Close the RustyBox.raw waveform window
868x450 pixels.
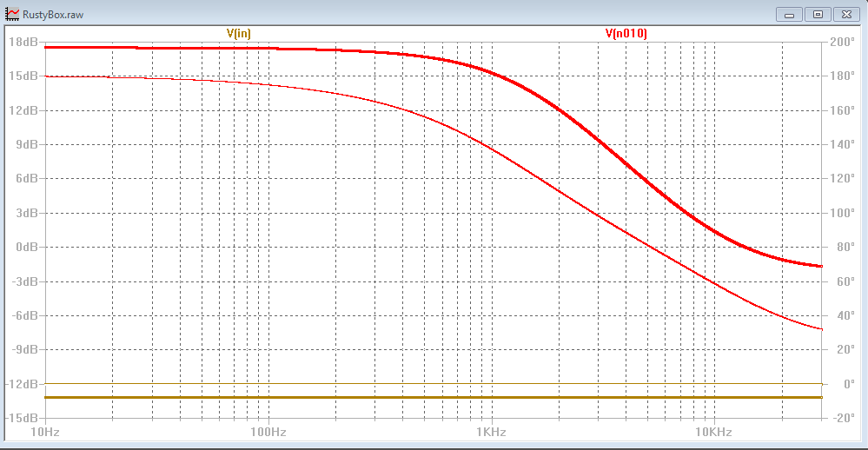[845, 14]
